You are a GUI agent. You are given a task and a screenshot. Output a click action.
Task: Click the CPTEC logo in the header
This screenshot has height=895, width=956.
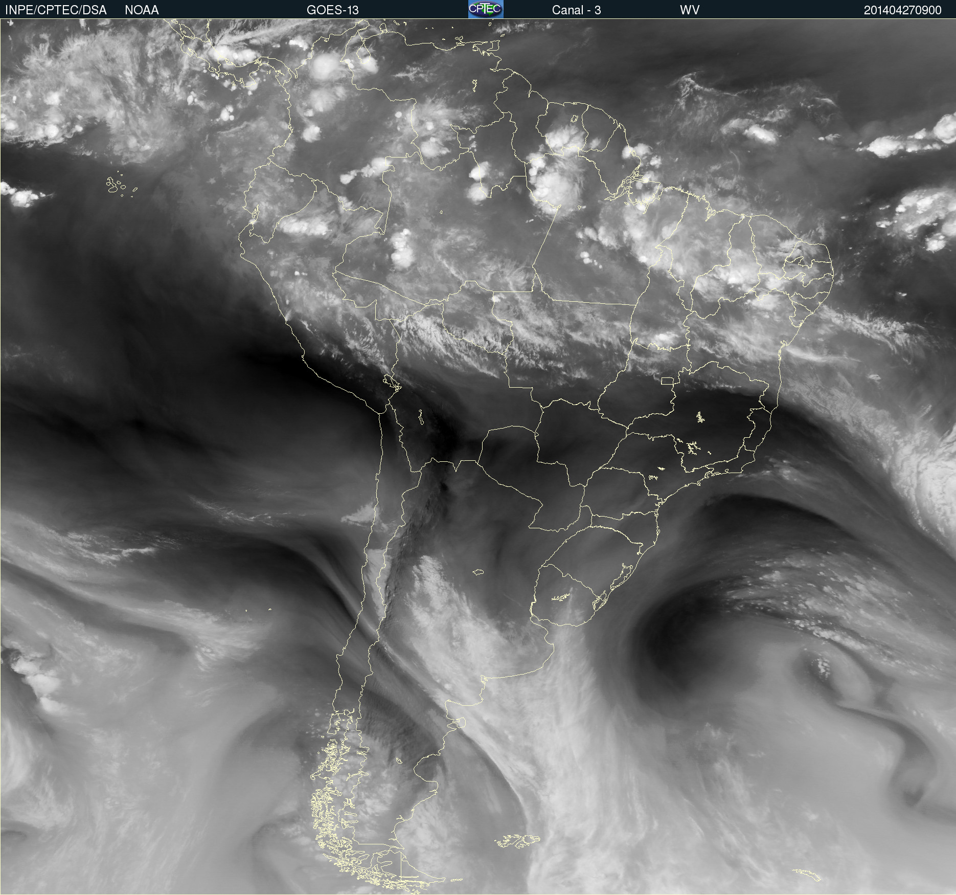pyautogui.click(x=486, y=9)
